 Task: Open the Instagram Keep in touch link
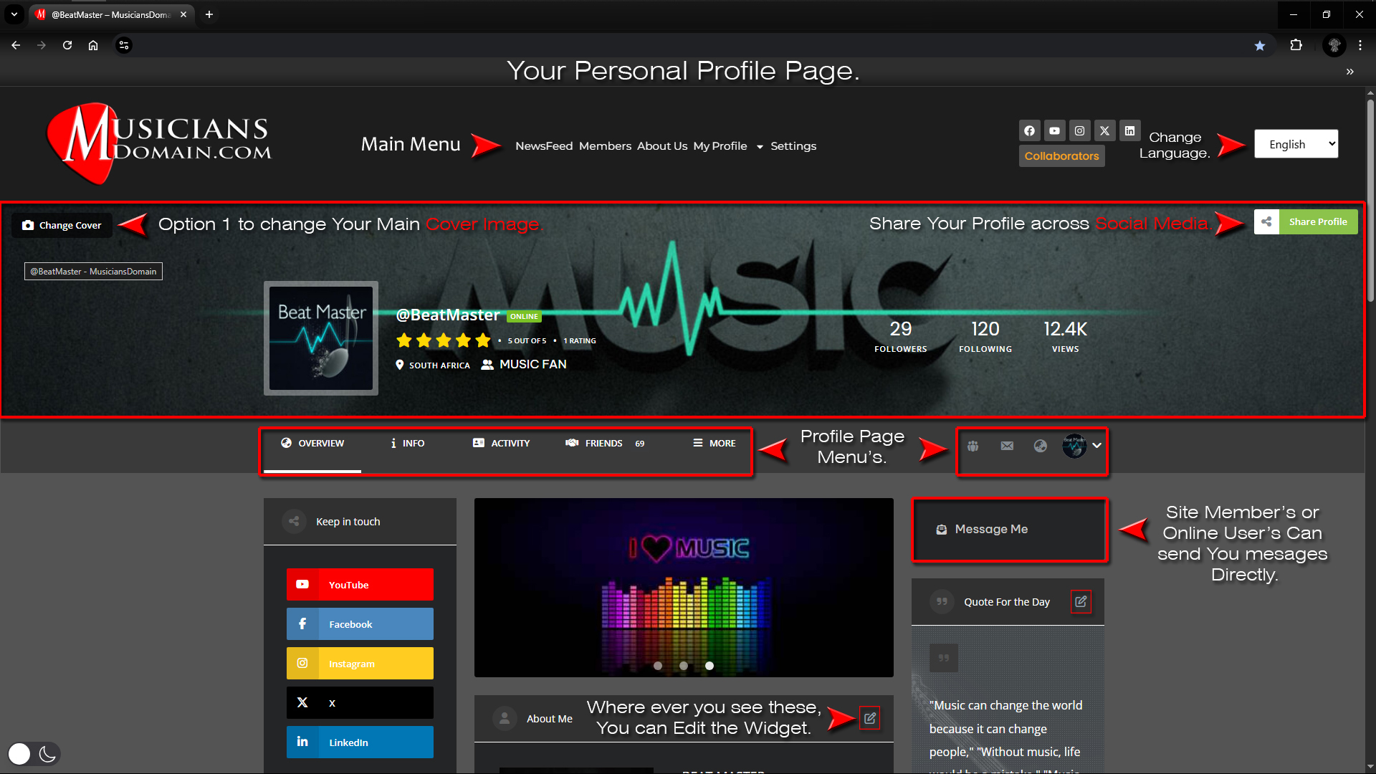[360, 663]
